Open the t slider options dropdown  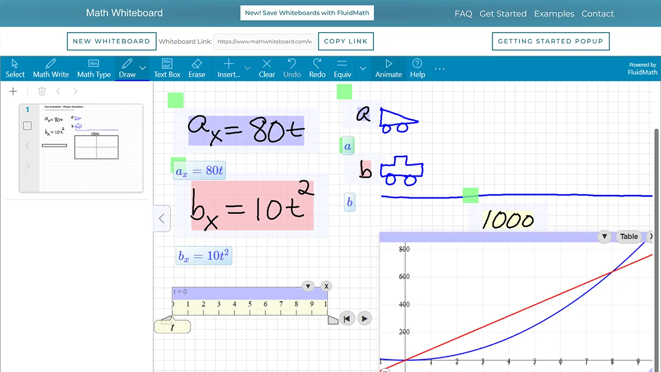(308, 286)
